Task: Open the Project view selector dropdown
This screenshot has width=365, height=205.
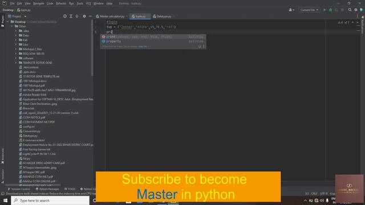Action: click(x=18, y=17)
